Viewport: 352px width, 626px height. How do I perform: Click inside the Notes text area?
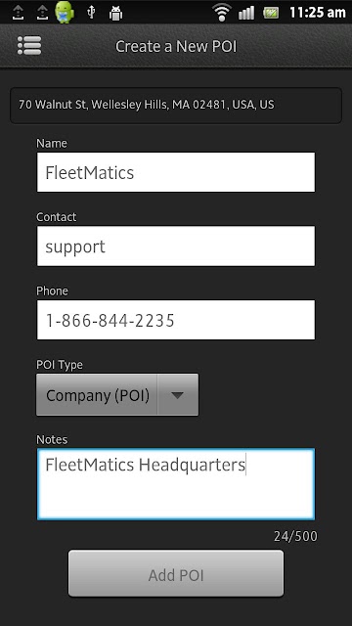tap(176, 484)
